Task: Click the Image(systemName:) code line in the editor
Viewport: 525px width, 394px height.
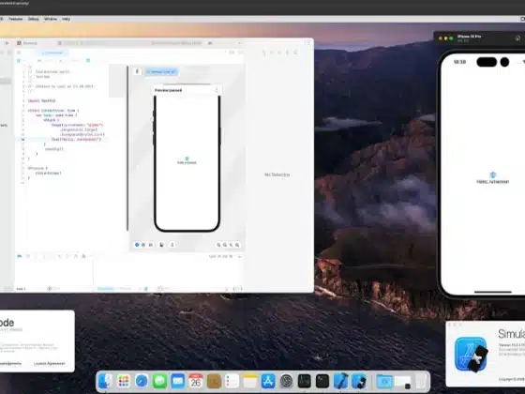Action: [x=78, y=125]
